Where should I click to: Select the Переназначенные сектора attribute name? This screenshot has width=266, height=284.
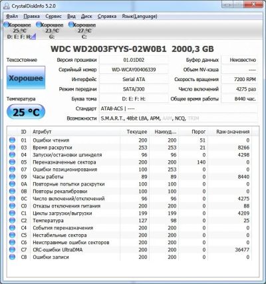click(x=65, y=162)
